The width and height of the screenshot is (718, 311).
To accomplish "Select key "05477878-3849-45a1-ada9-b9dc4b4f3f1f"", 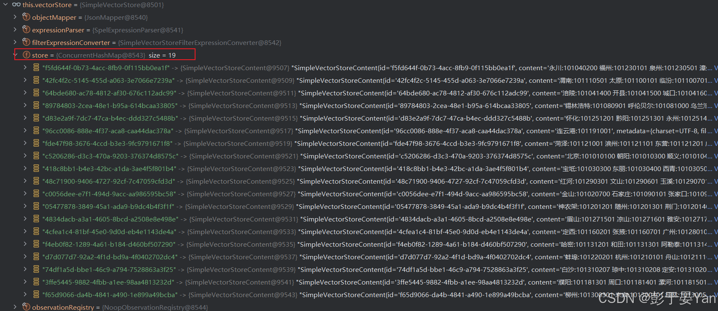I will coord(108,206).
